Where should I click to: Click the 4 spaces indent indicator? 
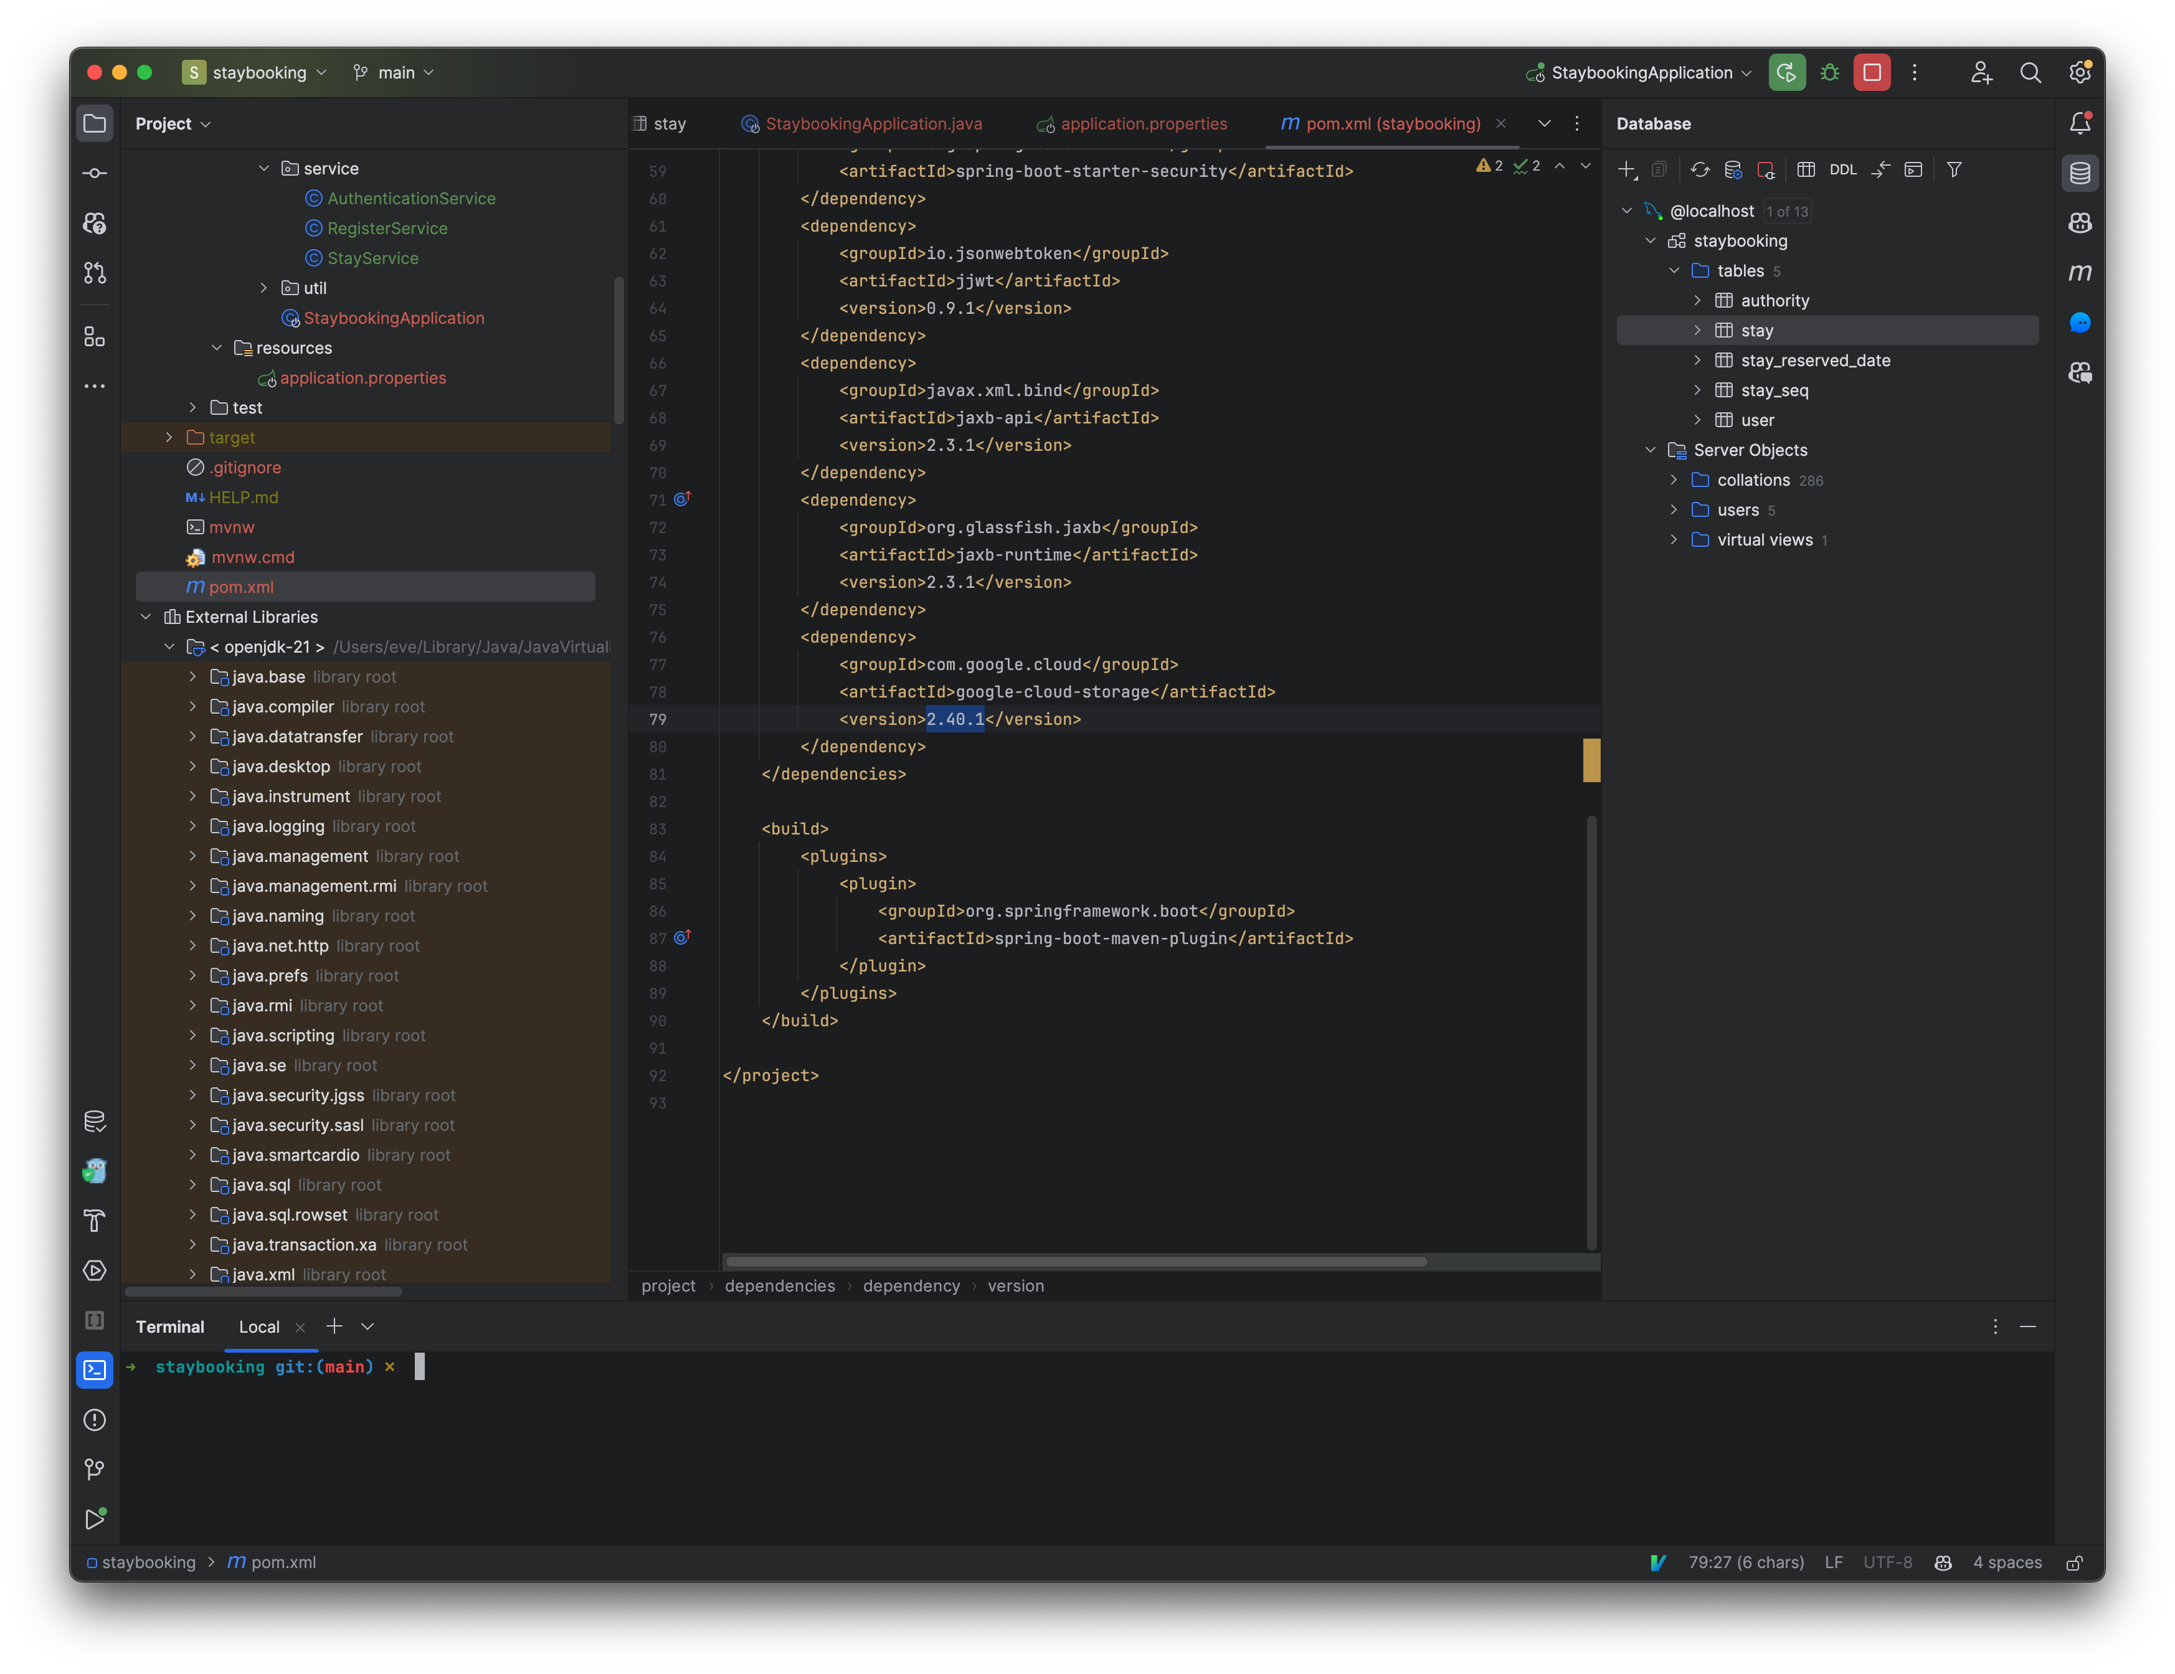tap(2007, 1563)
